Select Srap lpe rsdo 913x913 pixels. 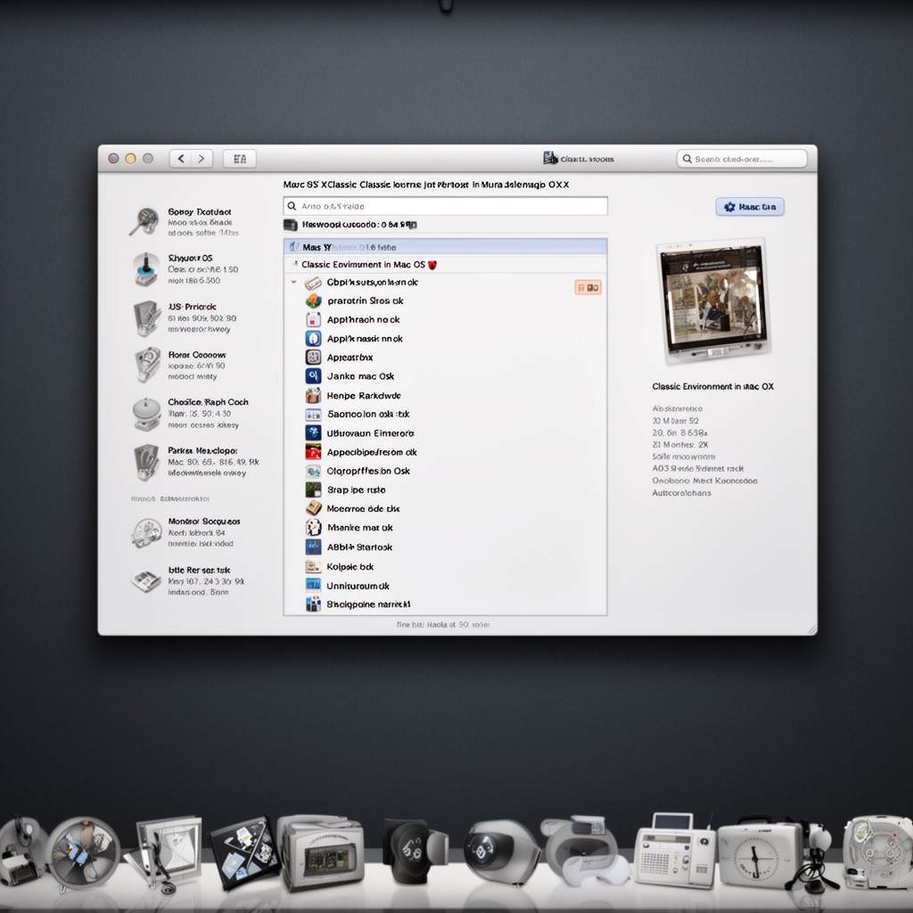446,489
